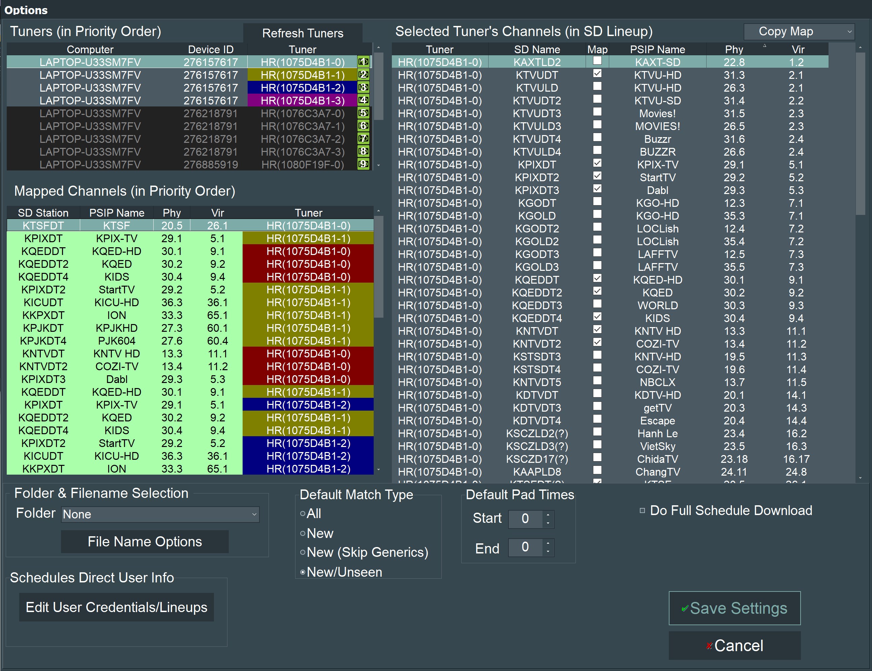Click the HD priority icon numbered 9
Screen dimensions: 872x671
(363, 164)
